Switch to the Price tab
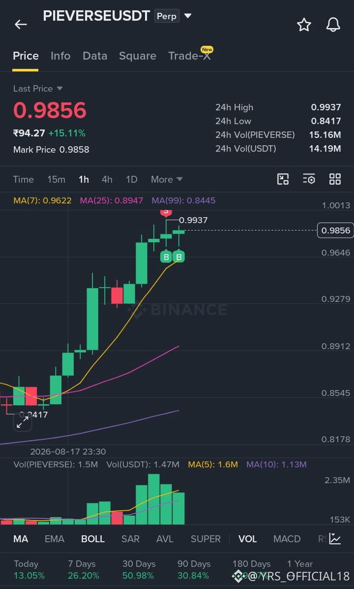 [26, 56]
